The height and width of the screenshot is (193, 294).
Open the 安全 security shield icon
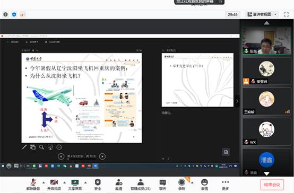[x=98, y=182]
